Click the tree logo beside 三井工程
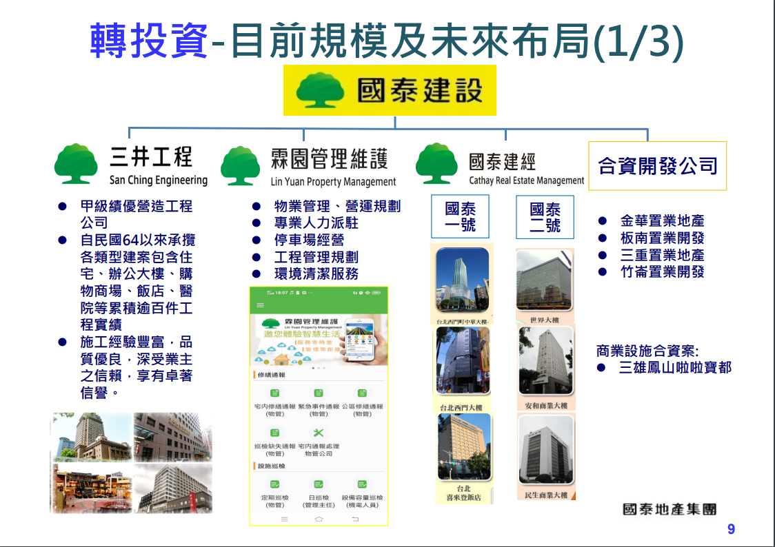 tap(76, 164)
